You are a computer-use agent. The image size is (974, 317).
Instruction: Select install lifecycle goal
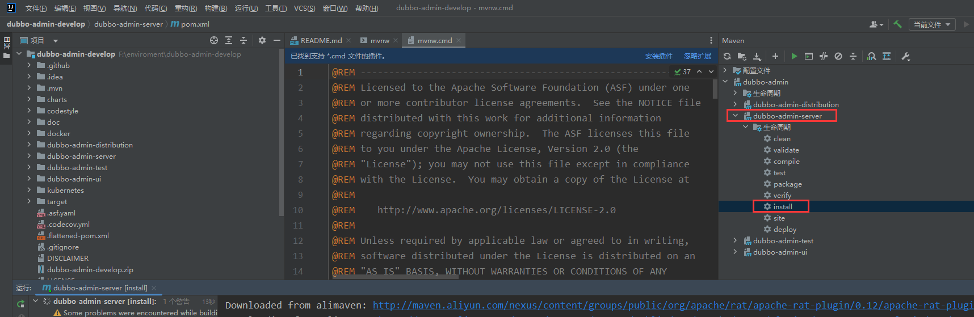click(782, 206)
